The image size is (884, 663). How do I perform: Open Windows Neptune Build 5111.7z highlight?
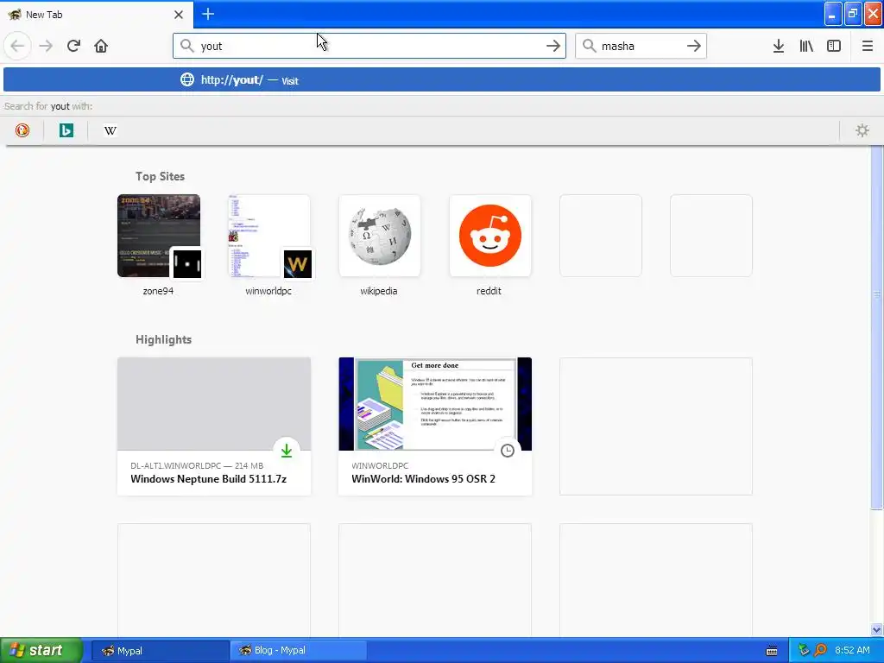coord(214,426)
